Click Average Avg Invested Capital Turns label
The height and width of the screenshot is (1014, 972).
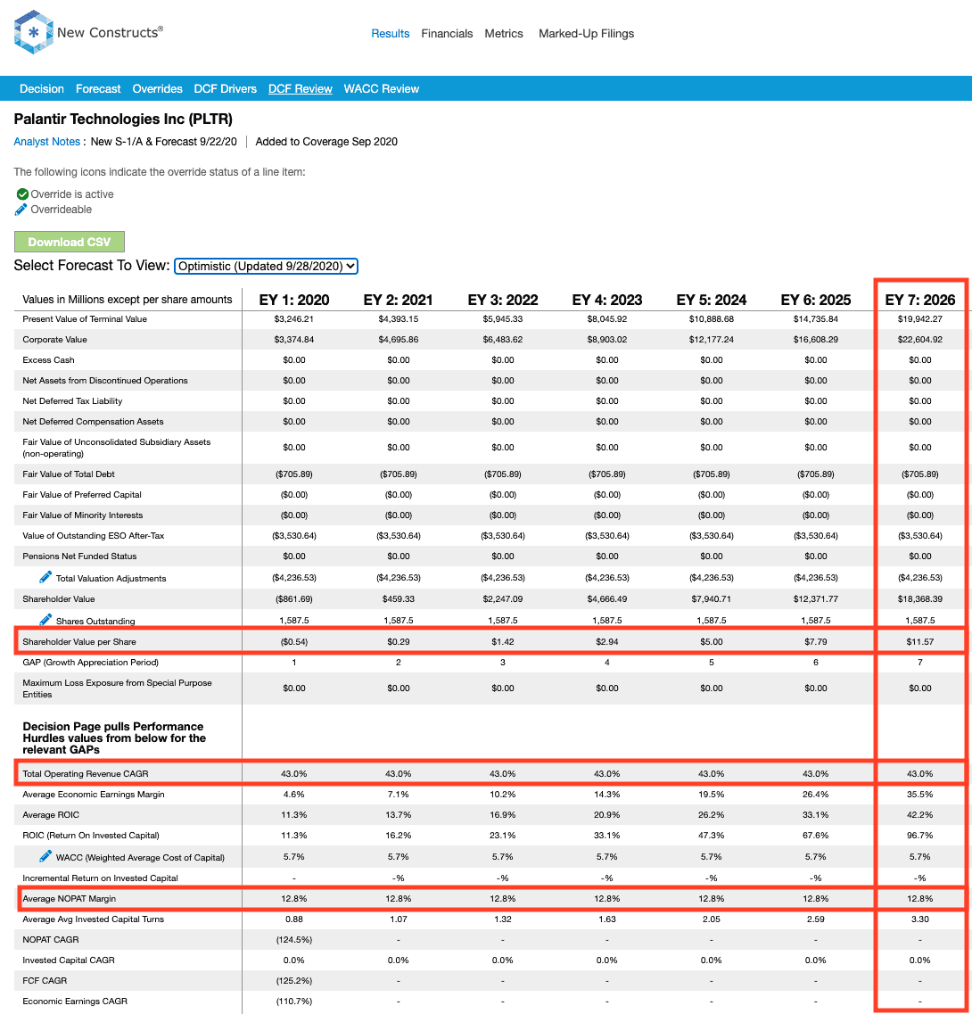coord(93,919)
